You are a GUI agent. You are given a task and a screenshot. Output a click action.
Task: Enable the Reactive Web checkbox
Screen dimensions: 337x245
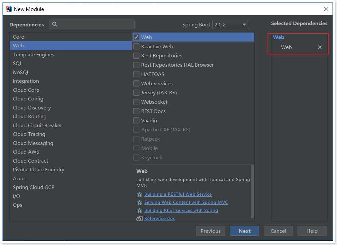pyautogui.click(x=136, y=46)
